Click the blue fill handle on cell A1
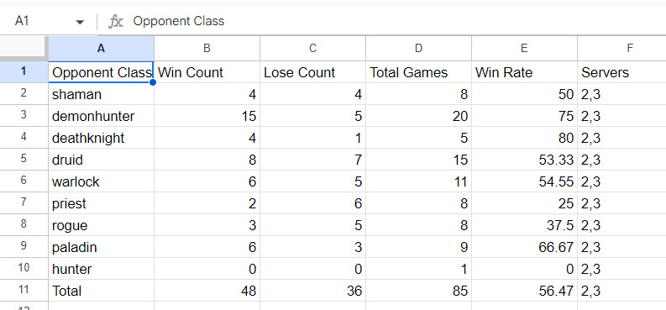Screen dimensions: 666x310 coord(153,82)
